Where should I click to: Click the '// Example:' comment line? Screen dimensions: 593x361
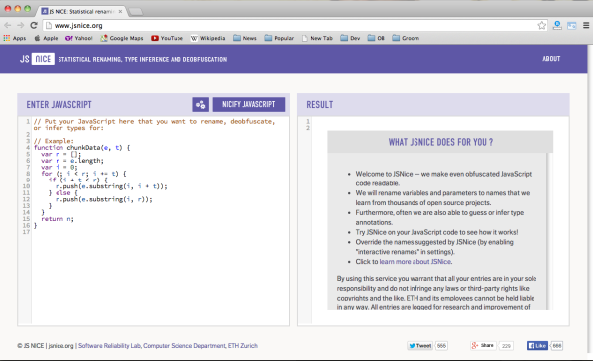pos(54,141)
